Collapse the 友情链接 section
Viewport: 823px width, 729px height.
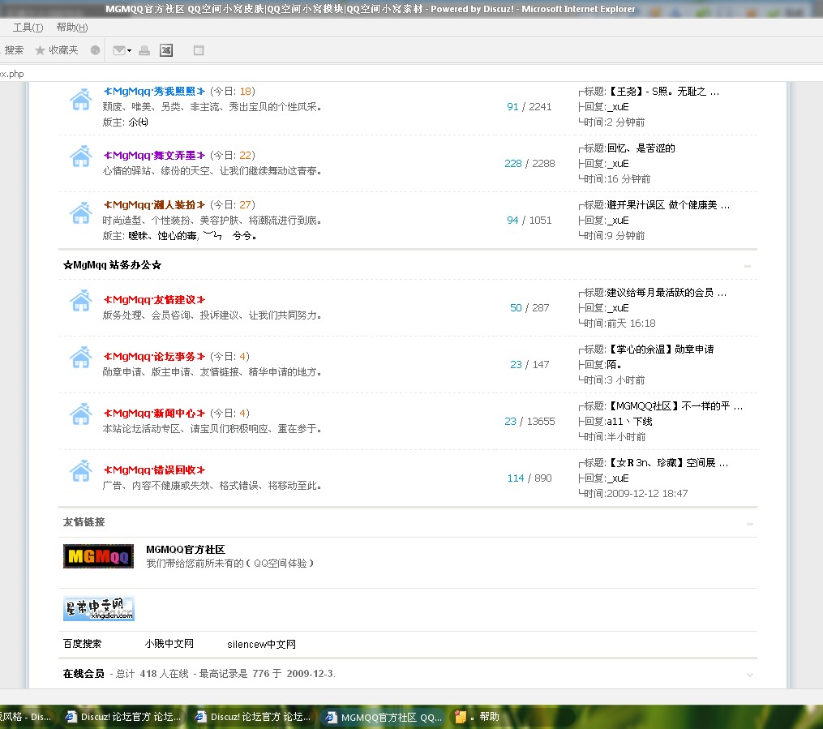pyautogui.click(x=749, y=524)
